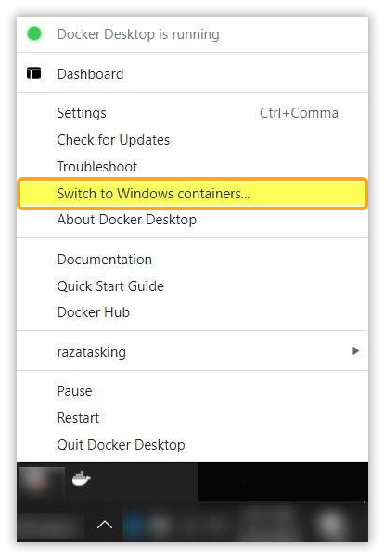Screen dimensions: 384x558
Task: Launch the Quick Start Guide
Action: tap(192, 286)
